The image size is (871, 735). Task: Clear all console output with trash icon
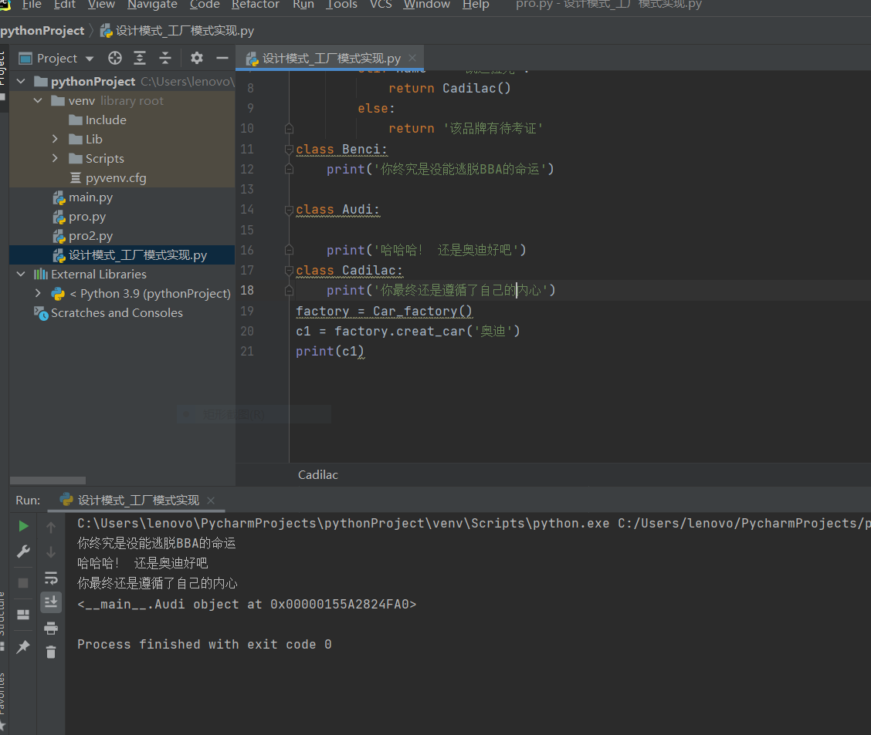point(50,652)
